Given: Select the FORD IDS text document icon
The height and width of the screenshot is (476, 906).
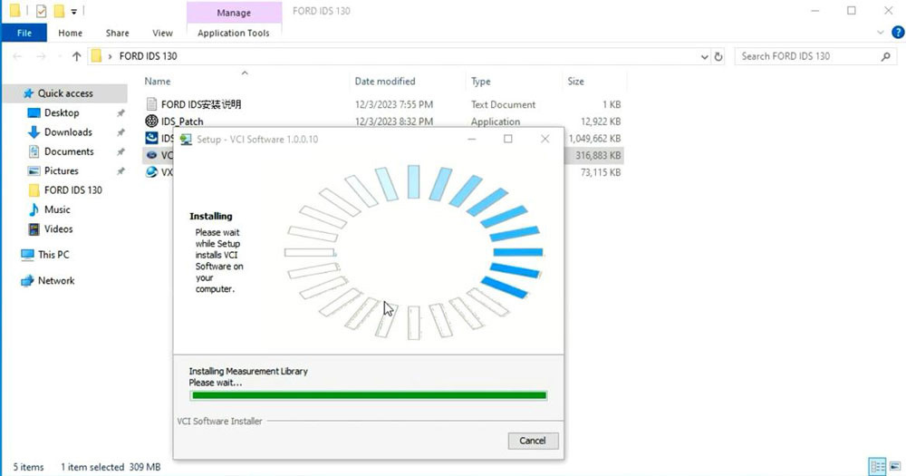Looking at the screenshot, I should (151, 104).
